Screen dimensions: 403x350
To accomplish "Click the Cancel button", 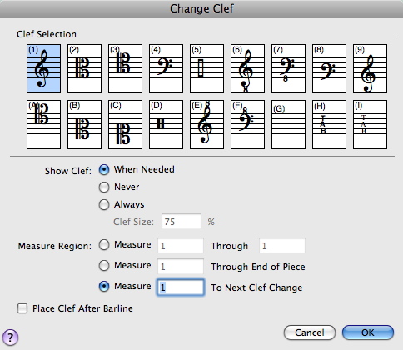I will [x=310, y=332].
